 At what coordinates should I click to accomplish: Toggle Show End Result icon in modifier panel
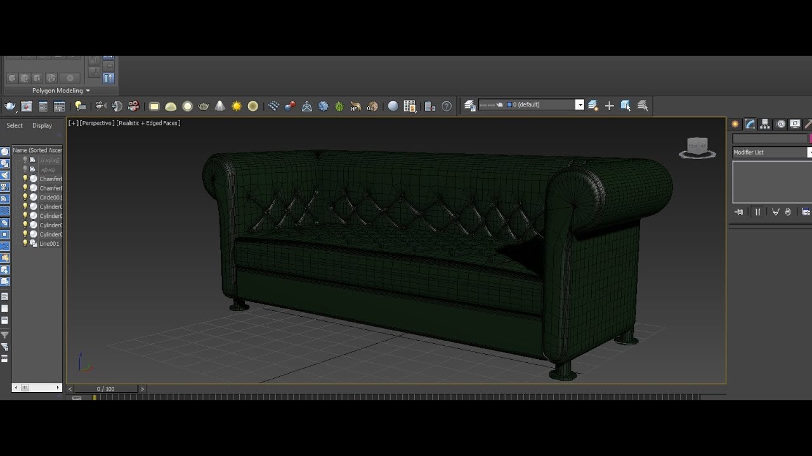(757, 212)
